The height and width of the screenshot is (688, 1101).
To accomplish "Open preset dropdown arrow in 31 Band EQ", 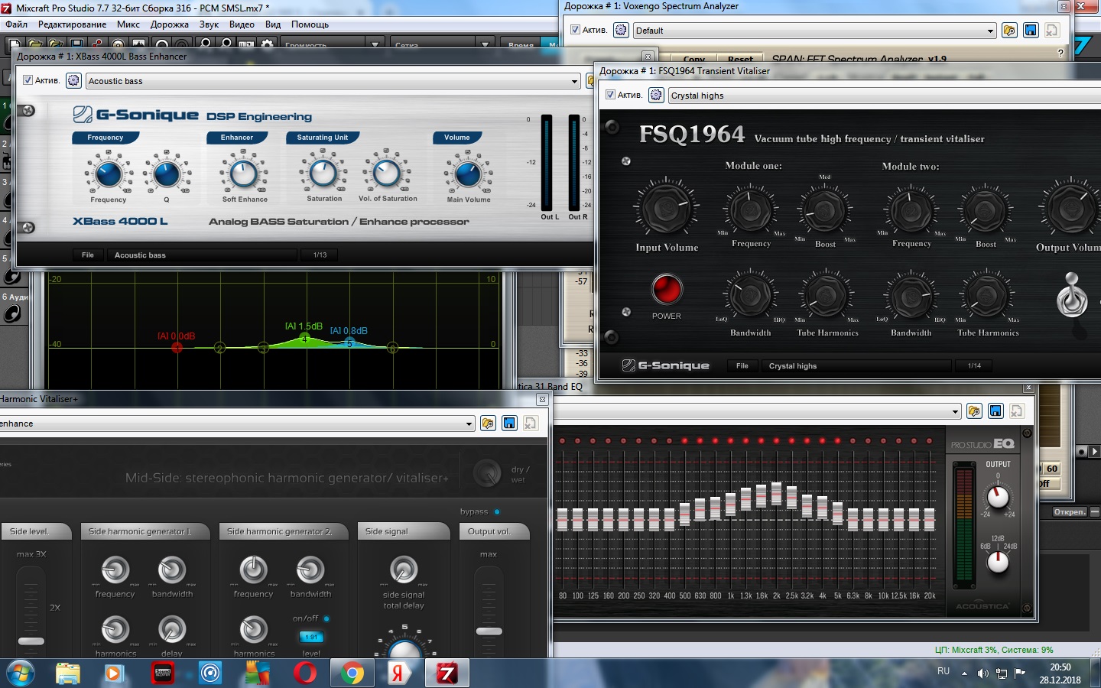I will (x=955, y=411).
